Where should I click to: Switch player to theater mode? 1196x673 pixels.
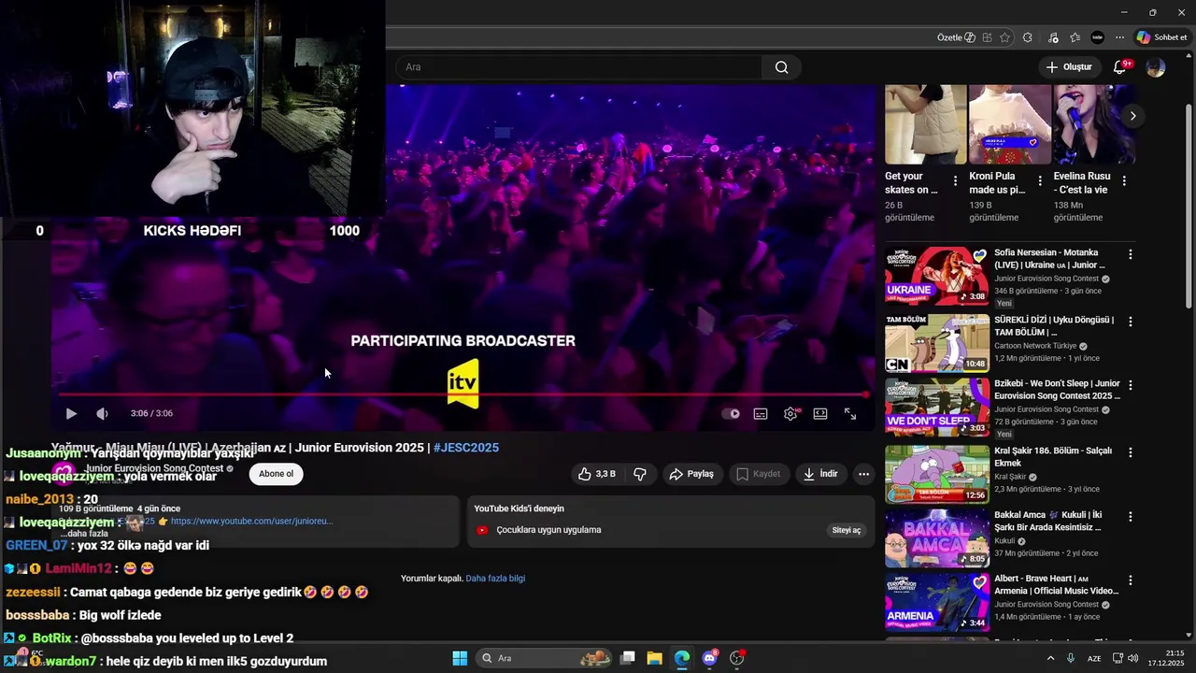(x=820, y=413)
